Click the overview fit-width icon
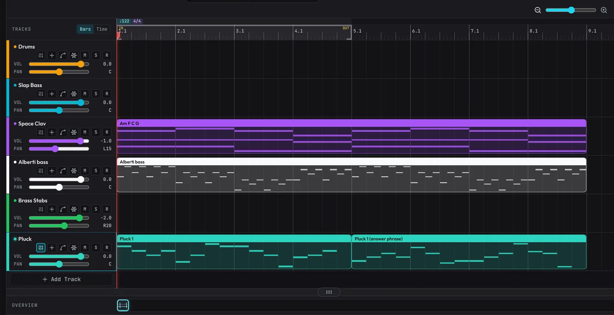 click(123, 305)
